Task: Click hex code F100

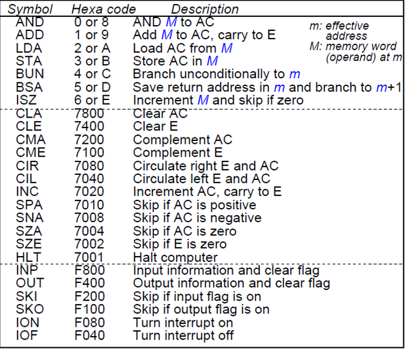Action: coord(89,309)
